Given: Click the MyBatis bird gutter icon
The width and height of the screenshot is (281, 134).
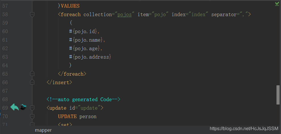Looking at the screenshot, I should tap(23, 107).
